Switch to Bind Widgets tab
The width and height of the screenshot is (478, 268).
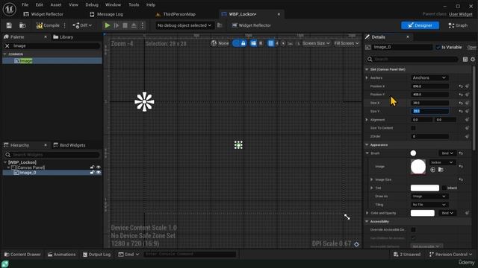coord(69,145)
